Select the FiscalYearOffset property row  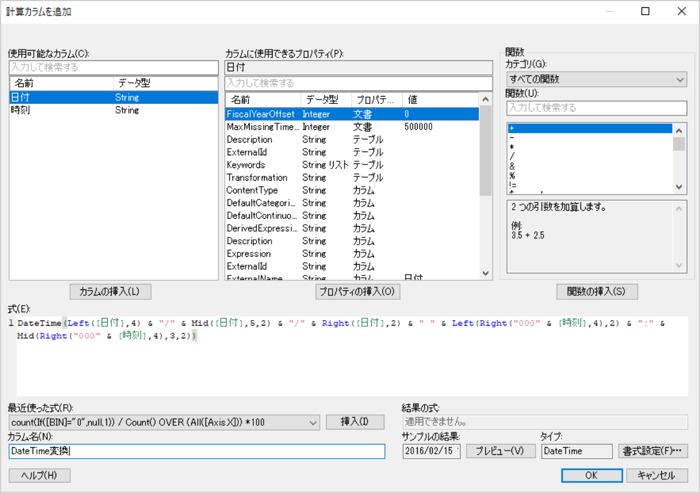pyautogui.click(x=352, y=114)
